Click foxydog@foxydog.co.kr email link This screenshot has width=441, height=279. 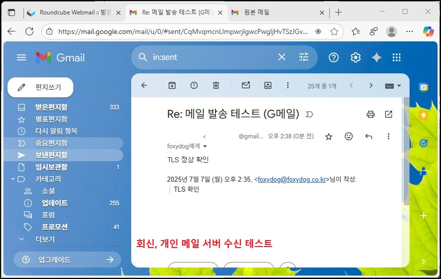pyautogui.click(x=292, y=180)
